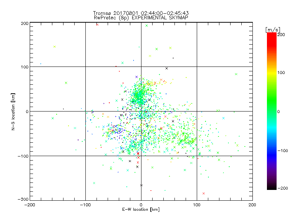Click the -200 tick label on N-S axis
Image resolution: width=297 pixels, height=223 pixels.
23,200
